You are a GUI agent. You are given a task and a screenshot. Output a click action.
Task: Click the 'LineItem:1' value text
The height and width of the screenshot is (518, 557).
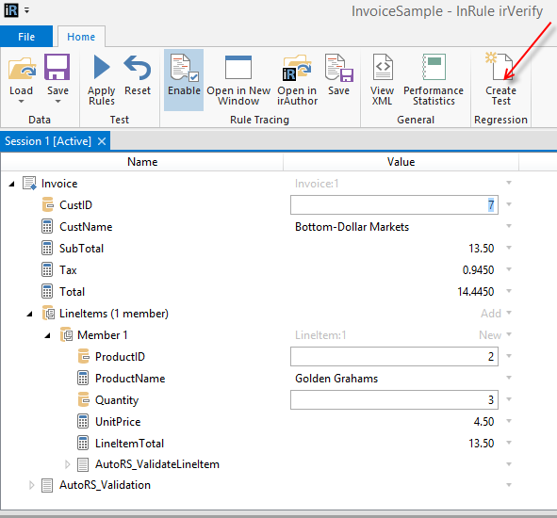coord(320,335)
